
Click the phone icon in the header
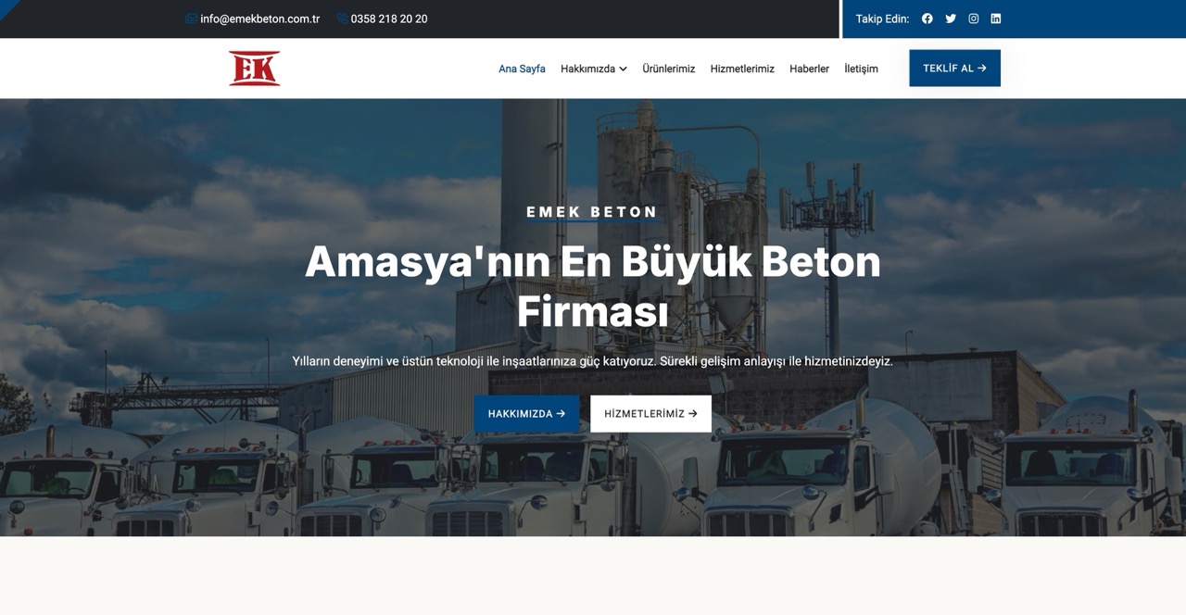pyautogui.click(x=341, y=18)
